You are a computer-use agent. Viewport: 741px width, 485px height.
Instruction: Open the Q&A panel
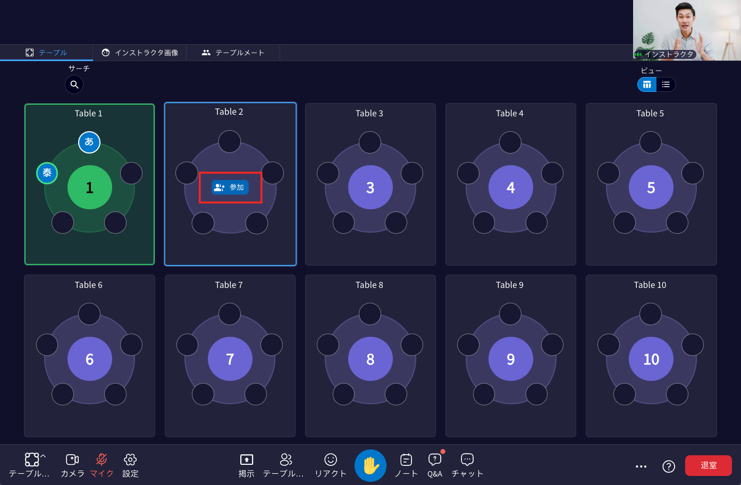[x=435, y=465]
